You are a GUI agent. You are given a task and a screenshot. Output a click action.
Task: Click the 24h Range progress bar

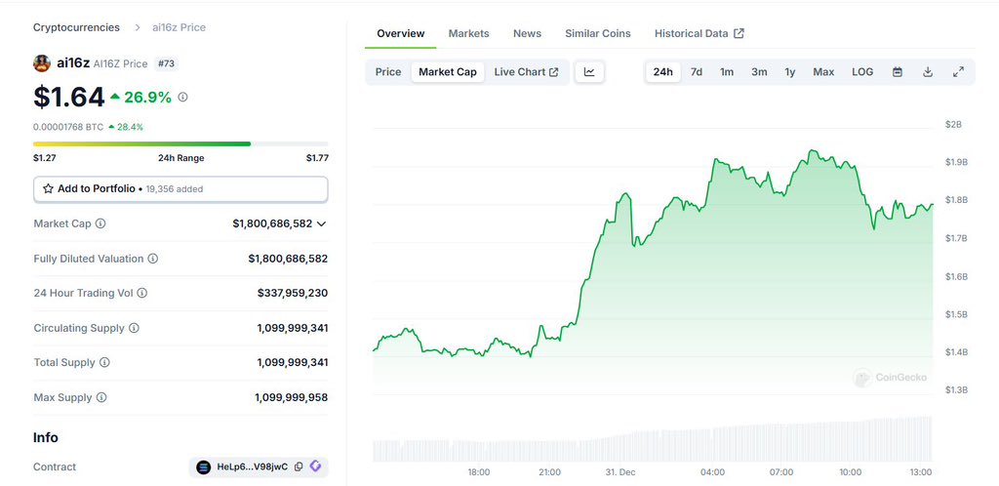tap(180, 144)
